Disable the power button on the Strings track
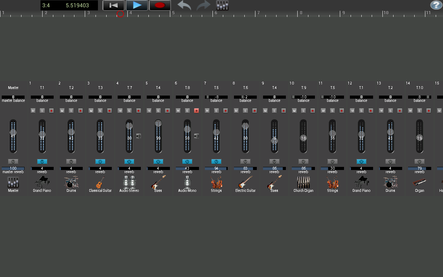443x277 pixels. point(216,161)
